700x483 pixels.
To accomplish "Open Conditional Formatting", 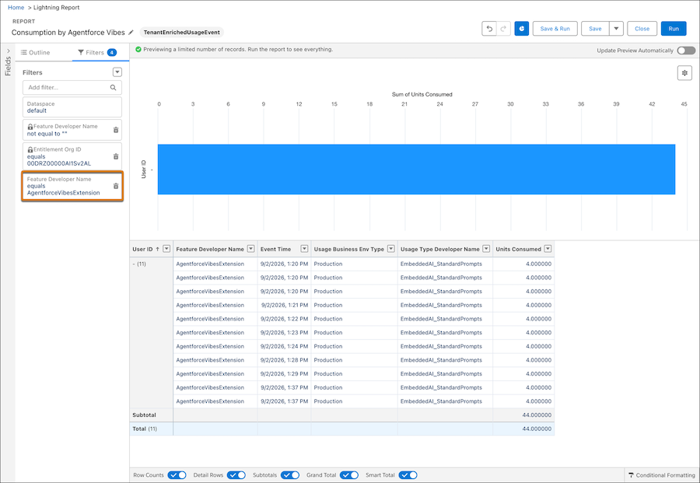I will [662, 475].
